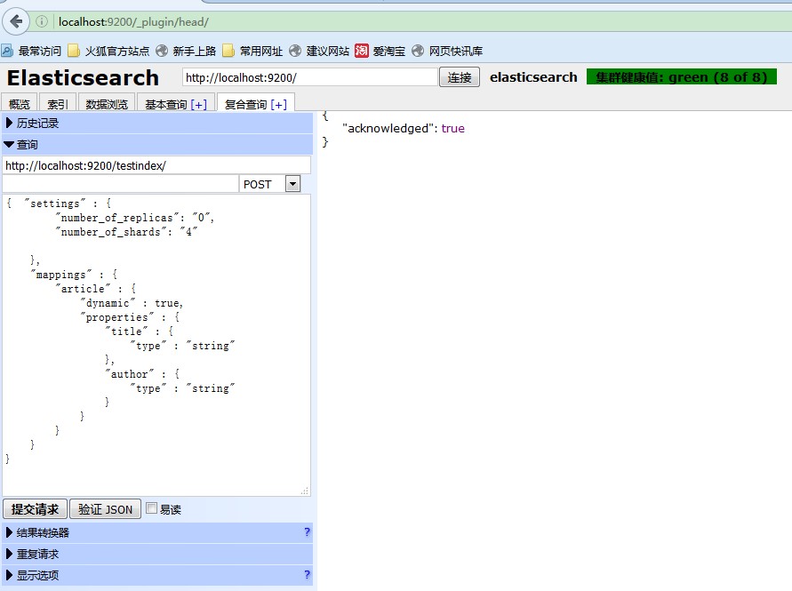Expand the 重复请求 section
The height and width of the screenshot is (591, 792).
(x=157, y=555)
